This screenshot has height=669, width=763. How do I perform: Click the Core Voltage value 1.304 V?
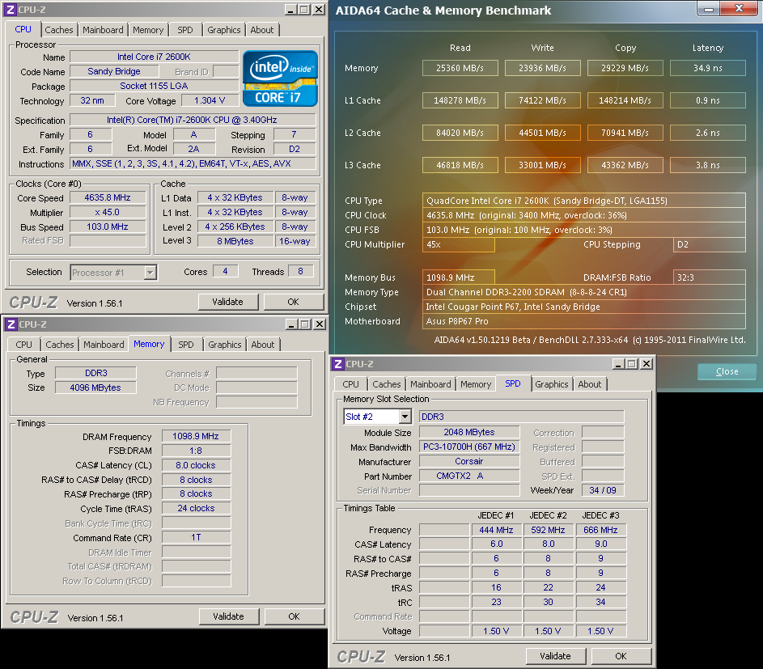click(210, 101)
